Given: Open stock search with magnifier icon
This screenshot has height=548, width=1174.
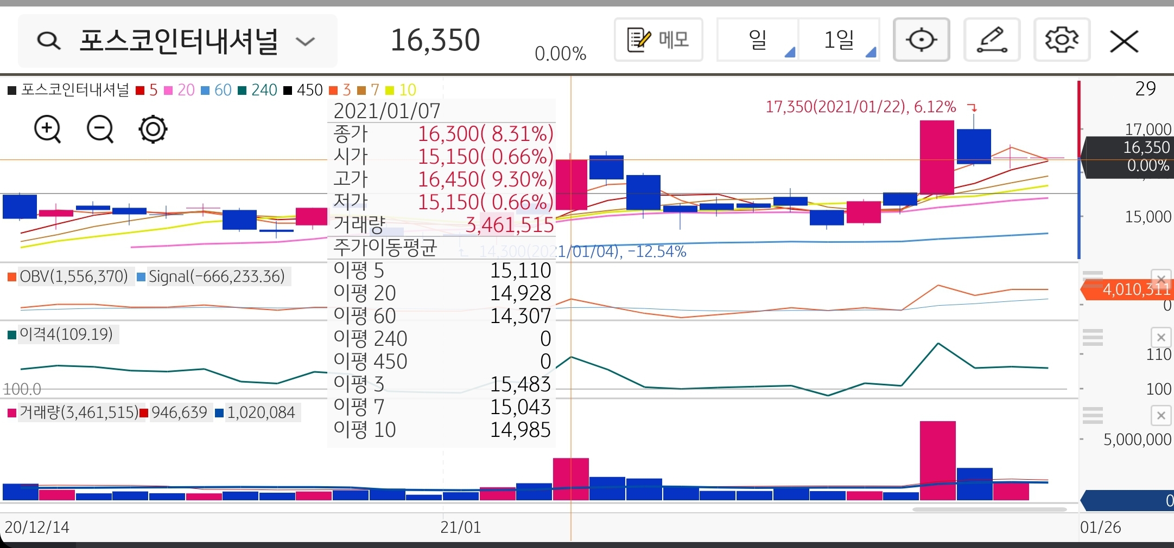Looking at the screenshot, I should coord(48,41).
